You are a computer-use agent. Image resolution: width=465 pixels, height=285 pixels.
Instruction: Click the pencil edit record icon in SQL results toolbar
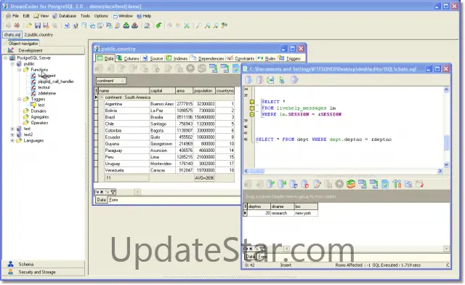click(317, 184)
